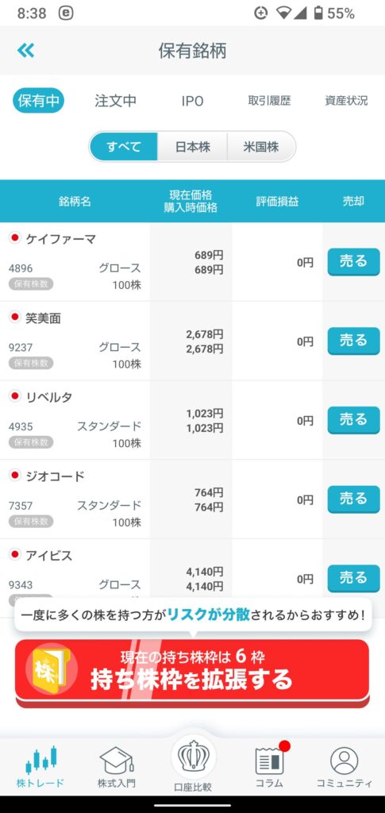Open the コラム news icon
The height and width of the screenshot is (813, 385).
tap(269, 760)
